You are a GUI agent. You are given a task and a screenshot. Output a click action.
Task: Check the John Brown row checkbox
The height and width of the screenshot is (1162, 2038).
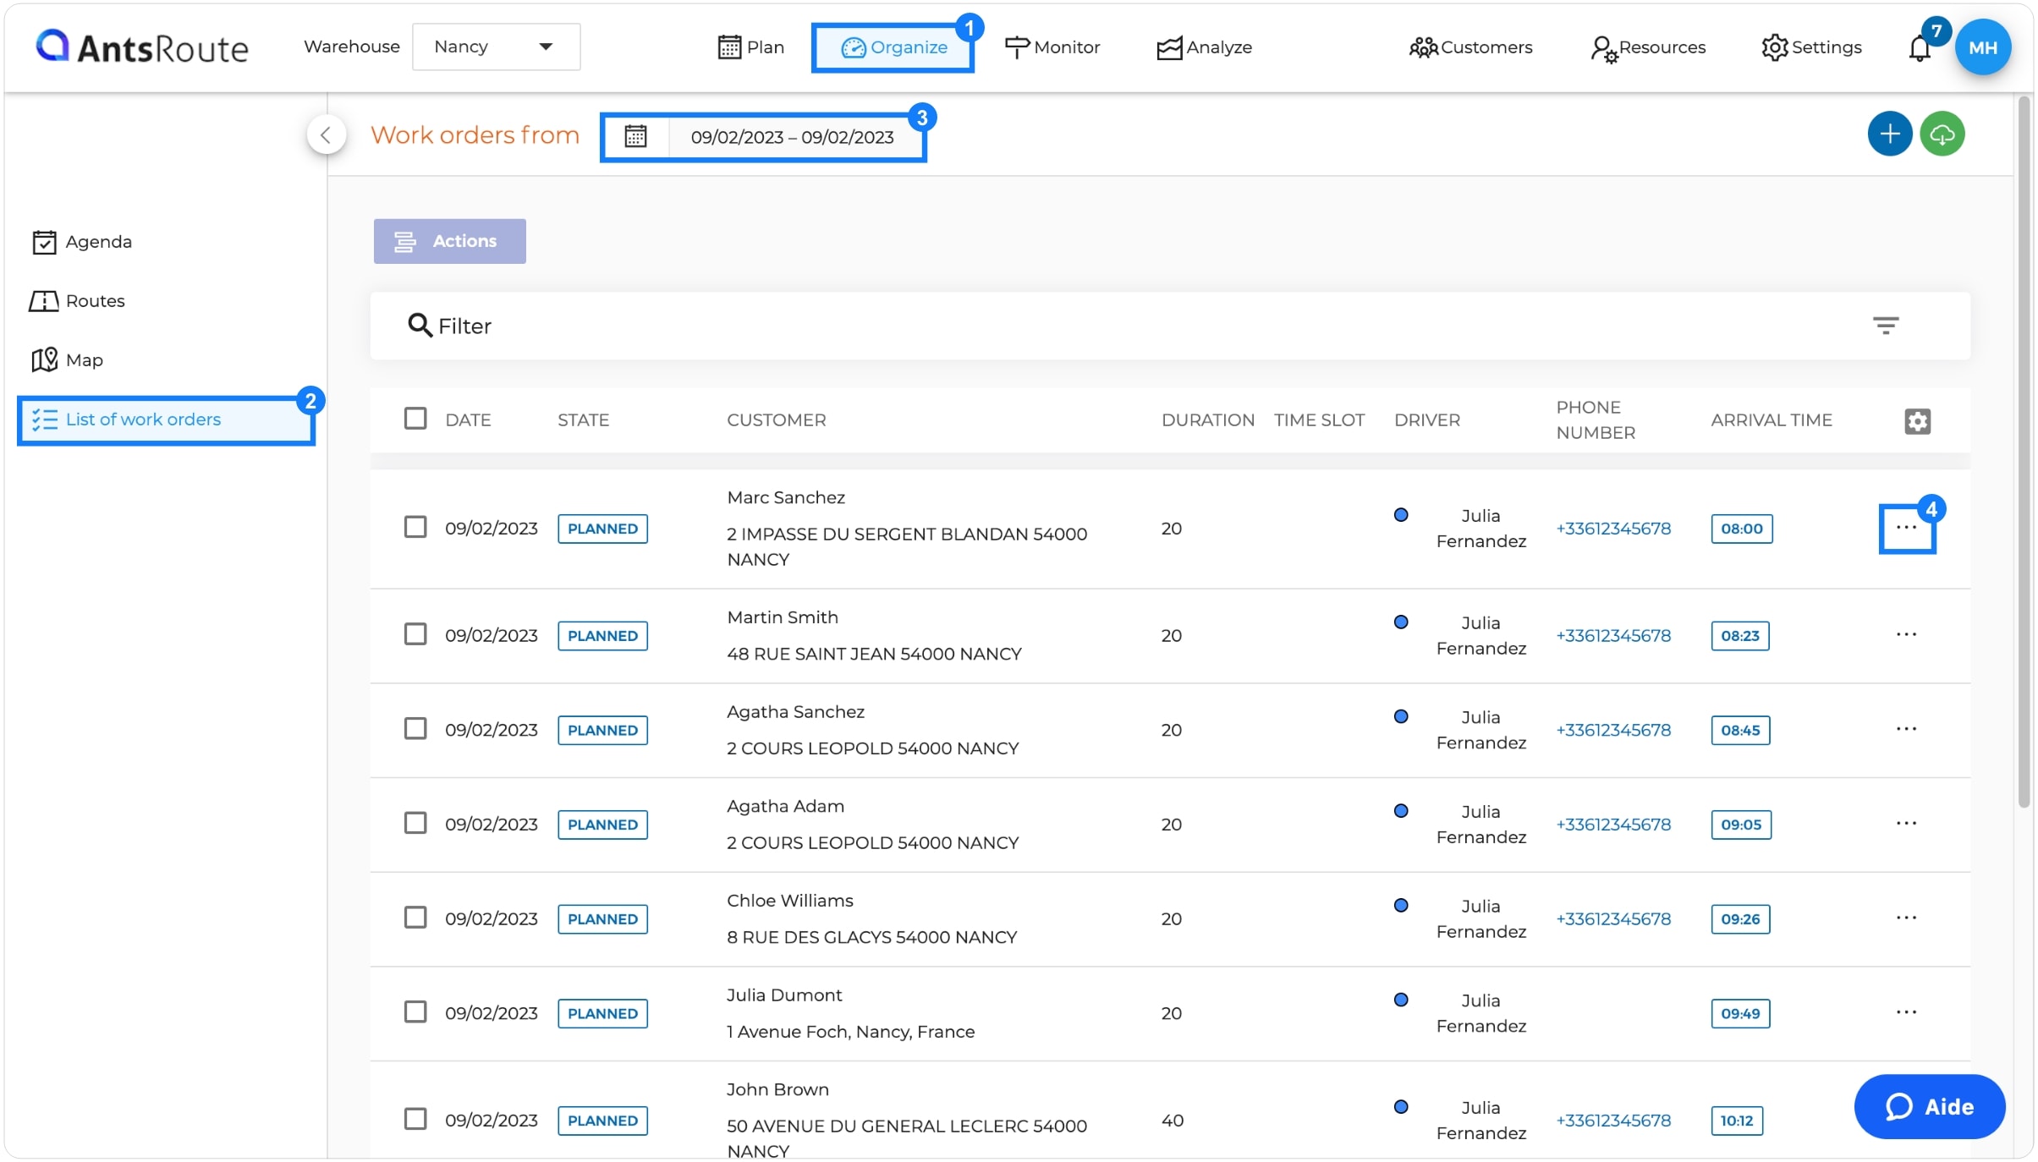pyautogui.click(x=415, y=1119)
